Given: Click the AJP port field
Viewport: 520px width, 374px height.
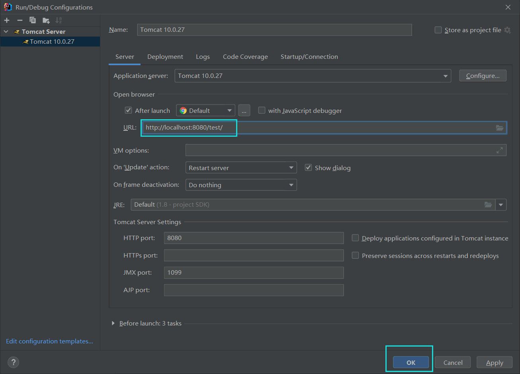Looking at the screenshot, I should (x=254, y=290).
